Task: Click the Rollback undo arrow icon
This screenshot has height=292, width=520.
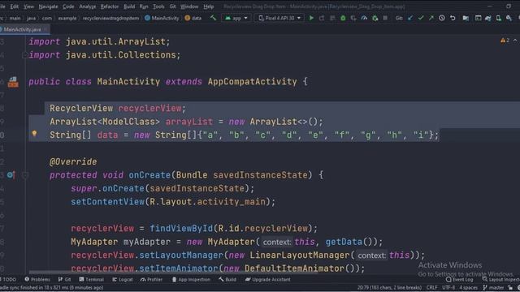Action: (453, 18)
